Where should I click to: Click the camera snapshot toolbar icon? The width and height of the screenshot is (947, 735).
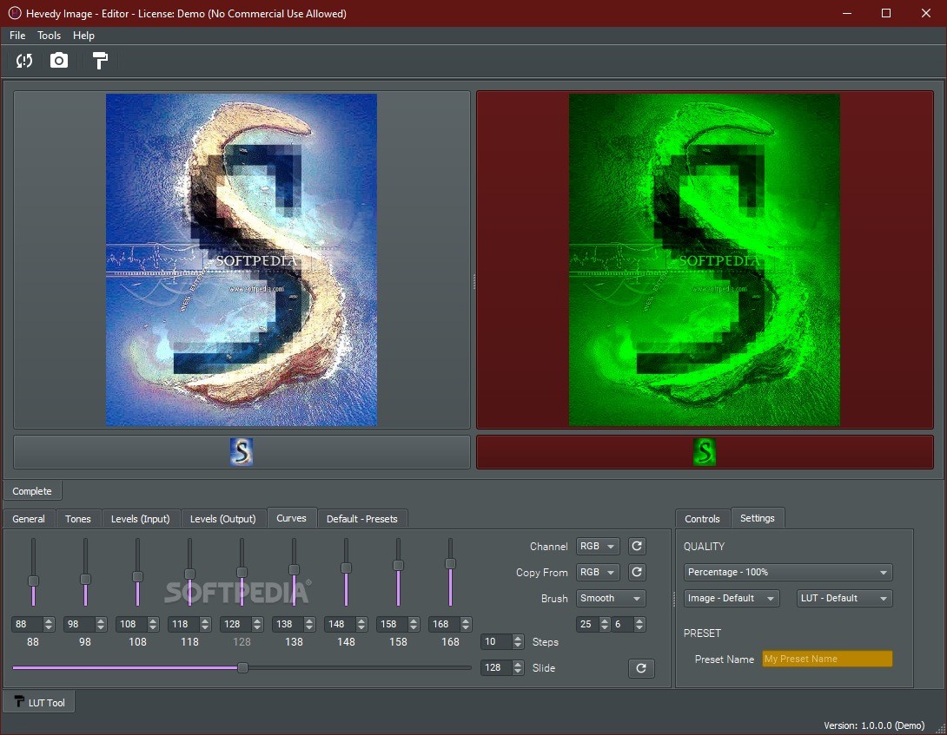(58, 61)
